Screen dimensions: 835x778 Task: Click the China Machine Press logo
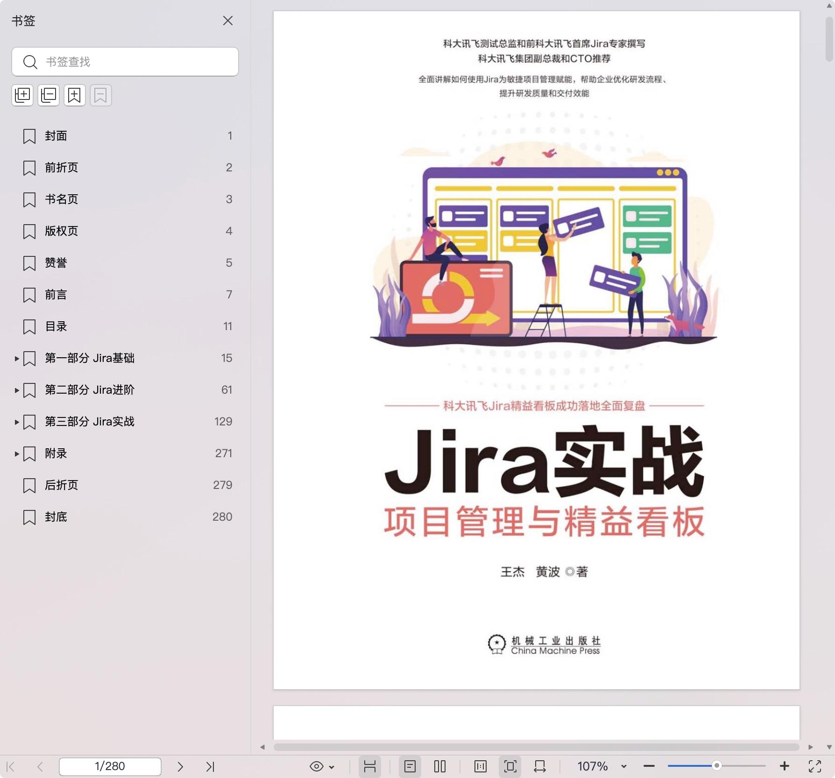pyautogui.click(x=544, y=645)
